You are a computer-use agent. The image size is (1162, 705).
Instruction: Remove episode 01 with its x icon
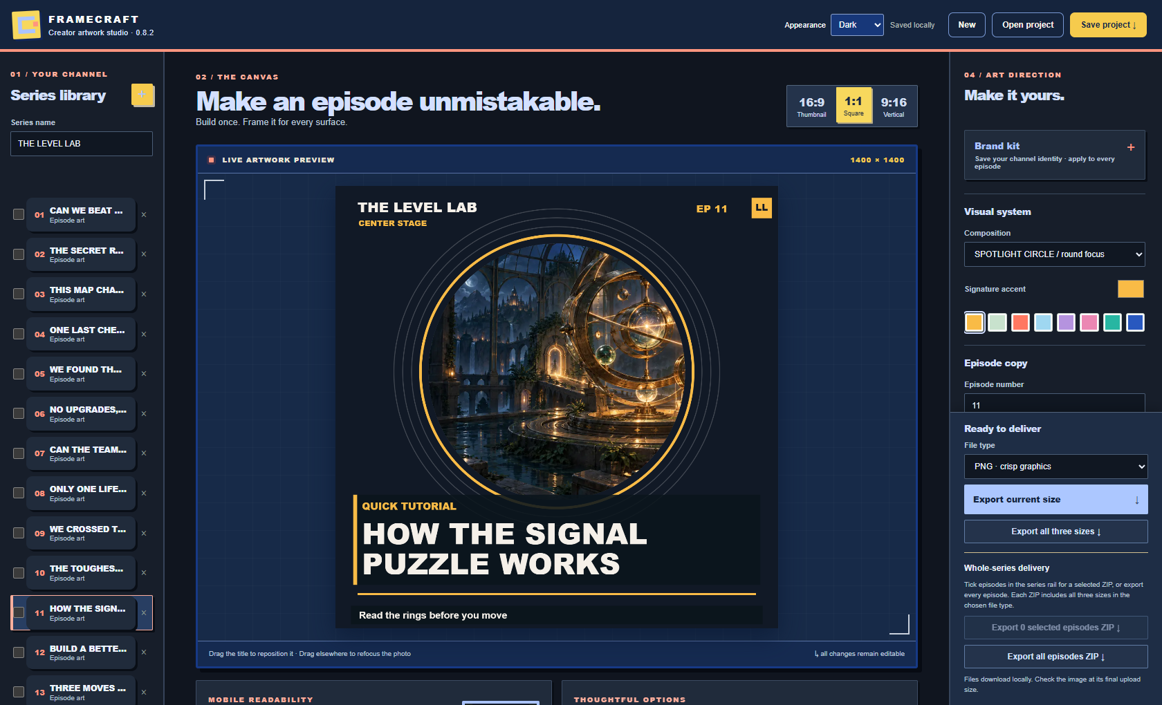144,215
